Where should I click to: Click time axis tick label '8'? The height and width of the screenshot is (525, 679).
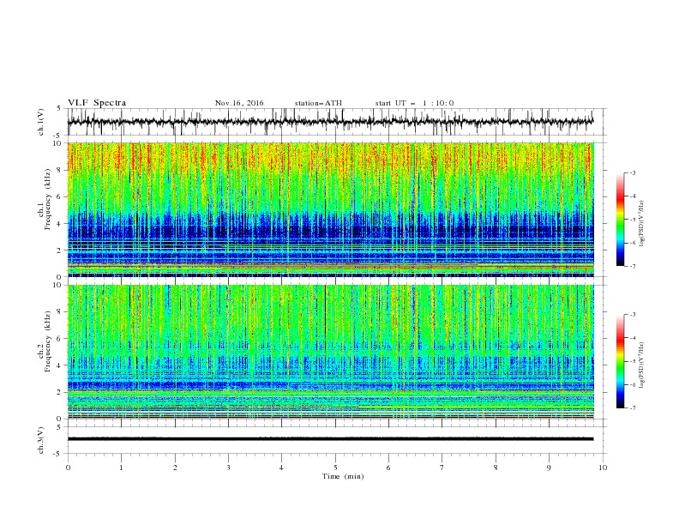[496, 468]
